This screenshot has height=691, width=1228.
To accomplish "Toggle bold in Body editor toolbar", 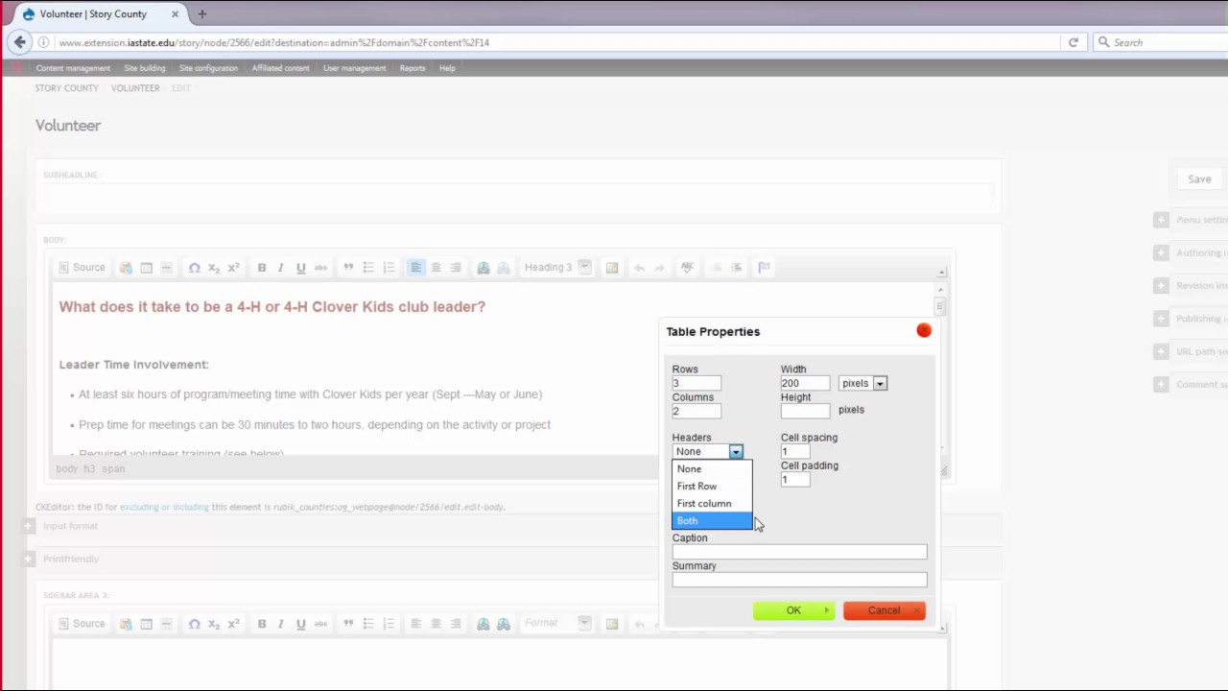I will click(261, 268).
